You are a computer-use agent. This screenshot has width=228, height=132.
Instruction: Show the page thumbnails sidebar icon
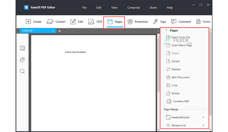22,48
